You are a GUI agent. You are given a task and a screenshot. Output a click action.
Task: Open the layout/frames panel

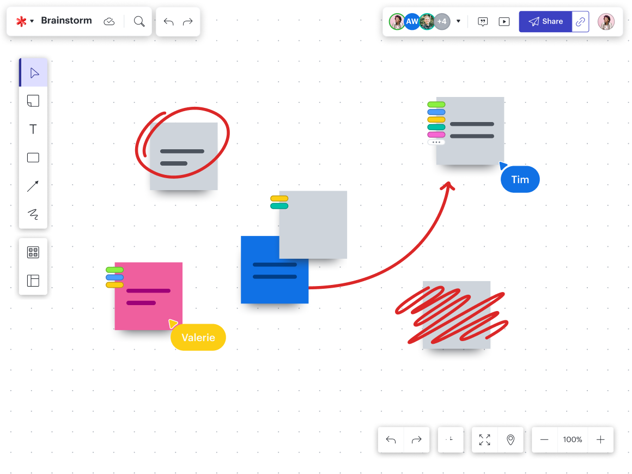[x=33, y=281]
